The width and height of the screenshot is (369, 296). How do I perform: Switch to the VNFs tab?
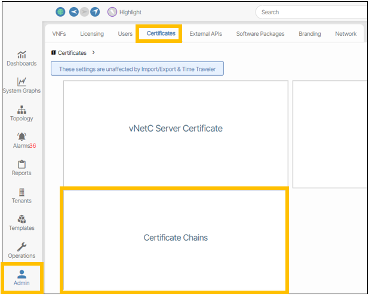click(59, 34)
